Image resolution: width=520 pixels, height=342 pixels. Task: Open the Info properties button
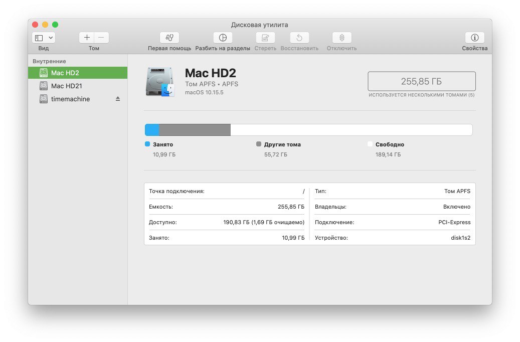pyautogui.click(x=474, y=38)
